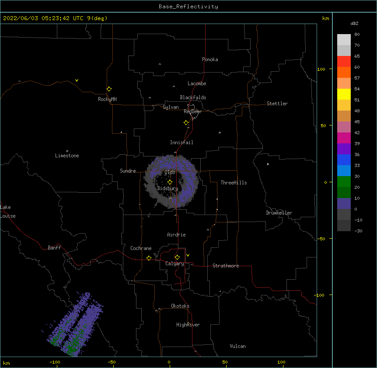
Task: Click the RedDeer label
Action: click(x=192, y=111)
